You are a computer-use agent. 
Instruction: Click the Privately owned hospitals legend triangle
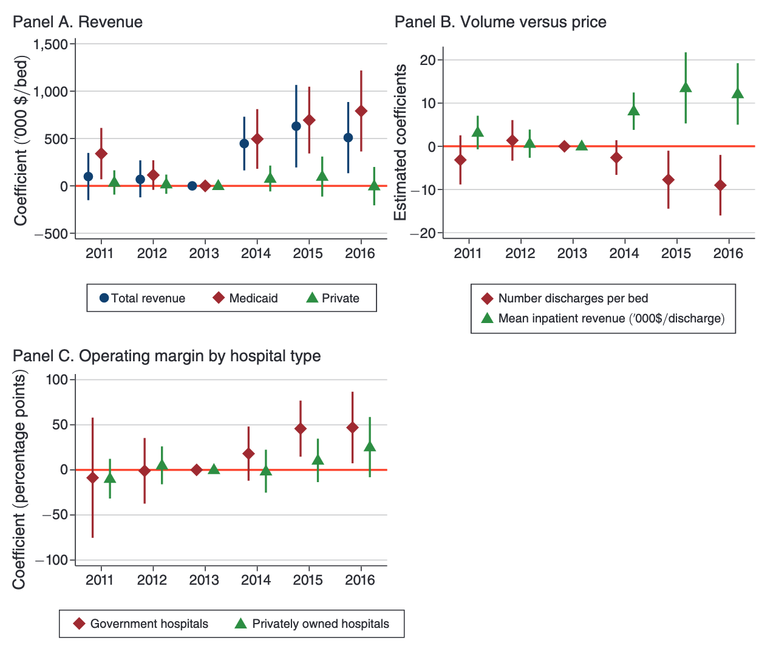click(x=241, y=623)
